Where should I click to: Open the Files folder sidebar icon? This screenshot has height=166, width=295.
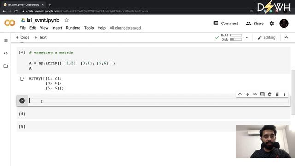tap(6, 66)
